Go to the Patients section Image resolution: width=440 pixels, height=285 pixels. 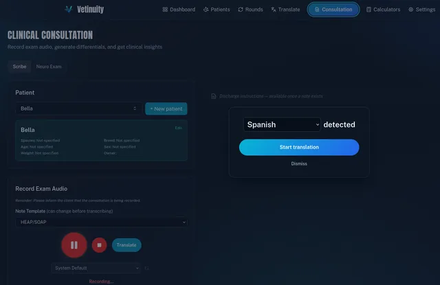217,10
